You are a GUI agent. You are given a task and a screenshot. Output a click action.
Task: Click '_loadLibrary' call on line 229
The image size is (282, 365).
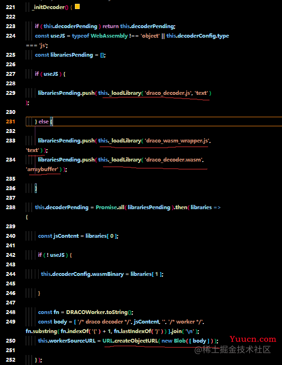coord(125,93)
